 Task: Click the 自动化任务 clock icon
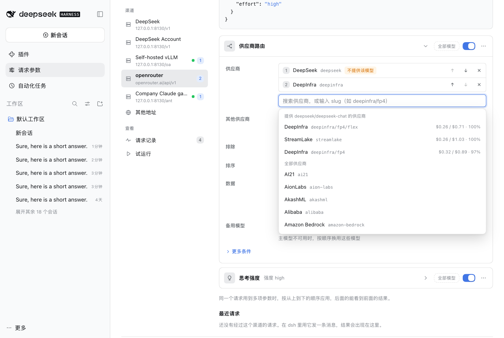(12, 86)
